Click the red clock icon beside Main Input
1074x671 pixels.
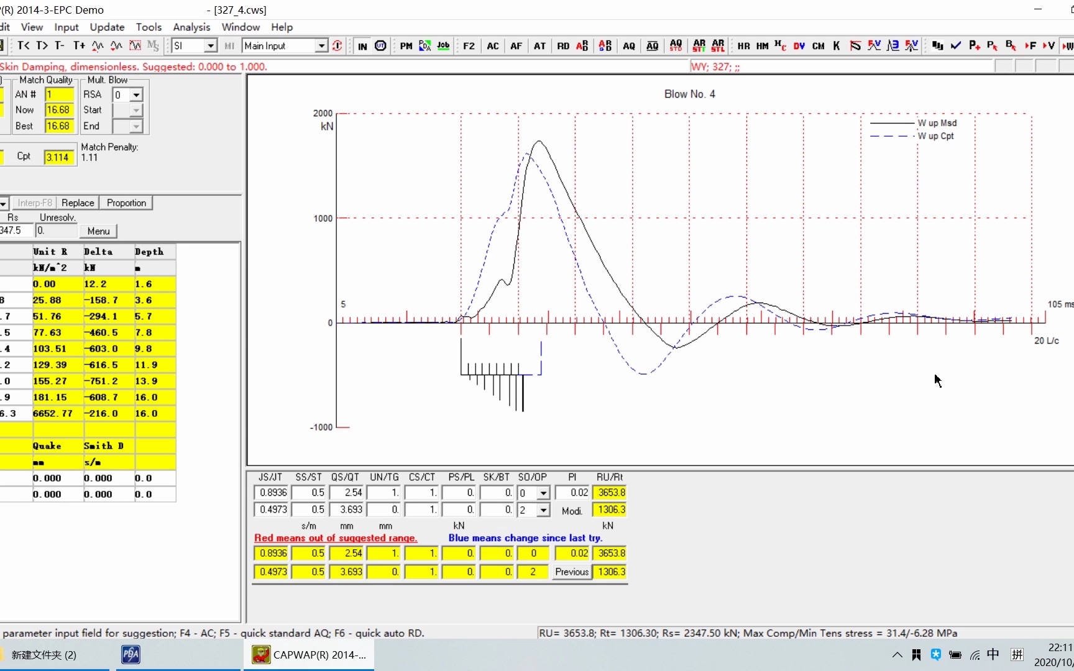pyautogui.click(x=337, y=46)
